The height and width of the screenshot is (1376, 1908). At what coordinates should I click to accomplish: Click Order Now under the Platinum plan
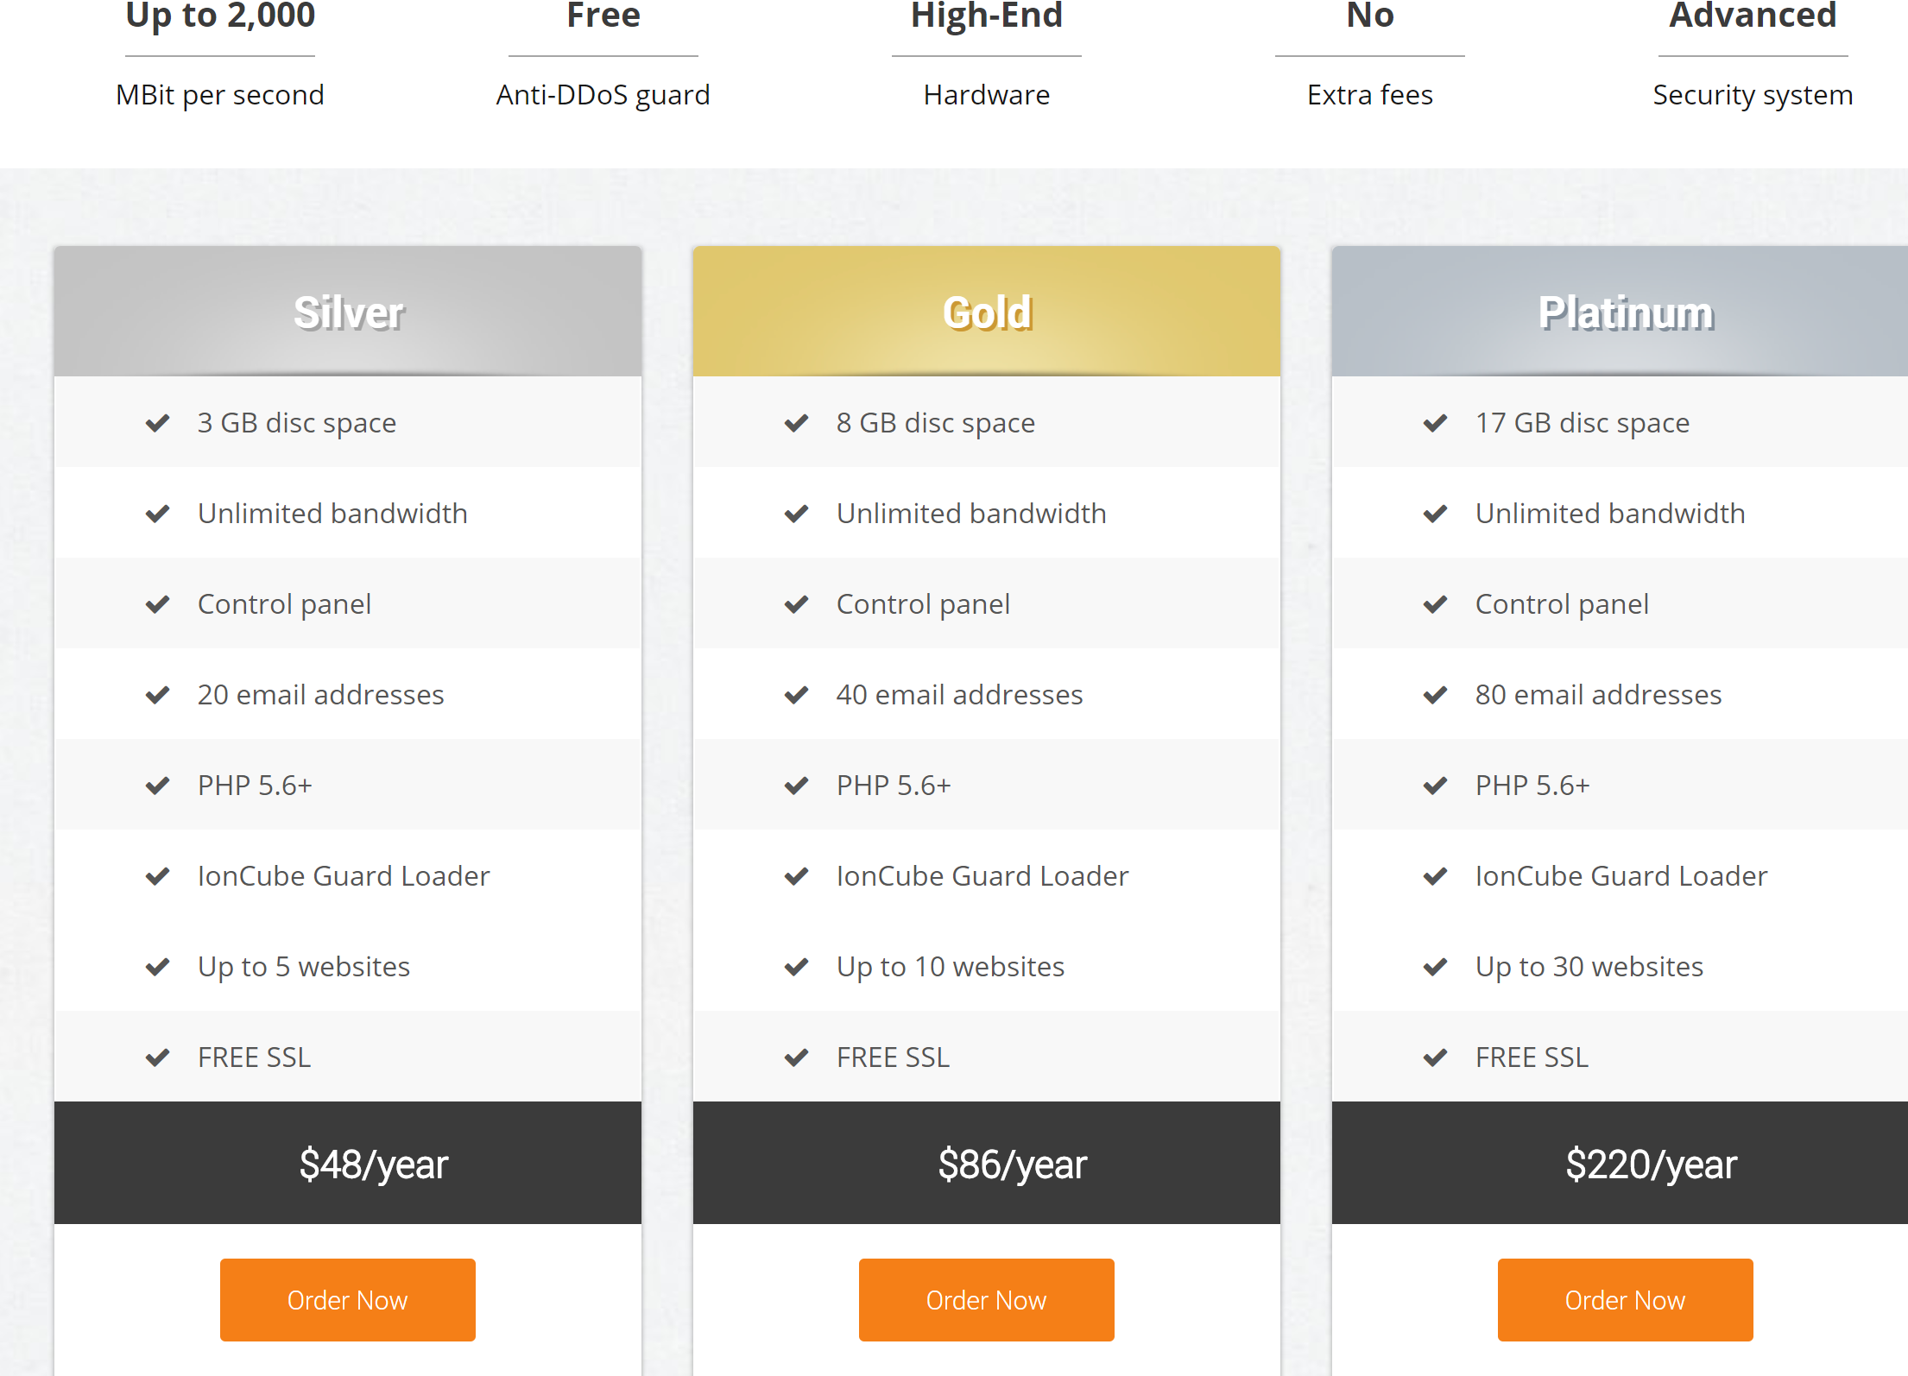click(1624, 1300)
